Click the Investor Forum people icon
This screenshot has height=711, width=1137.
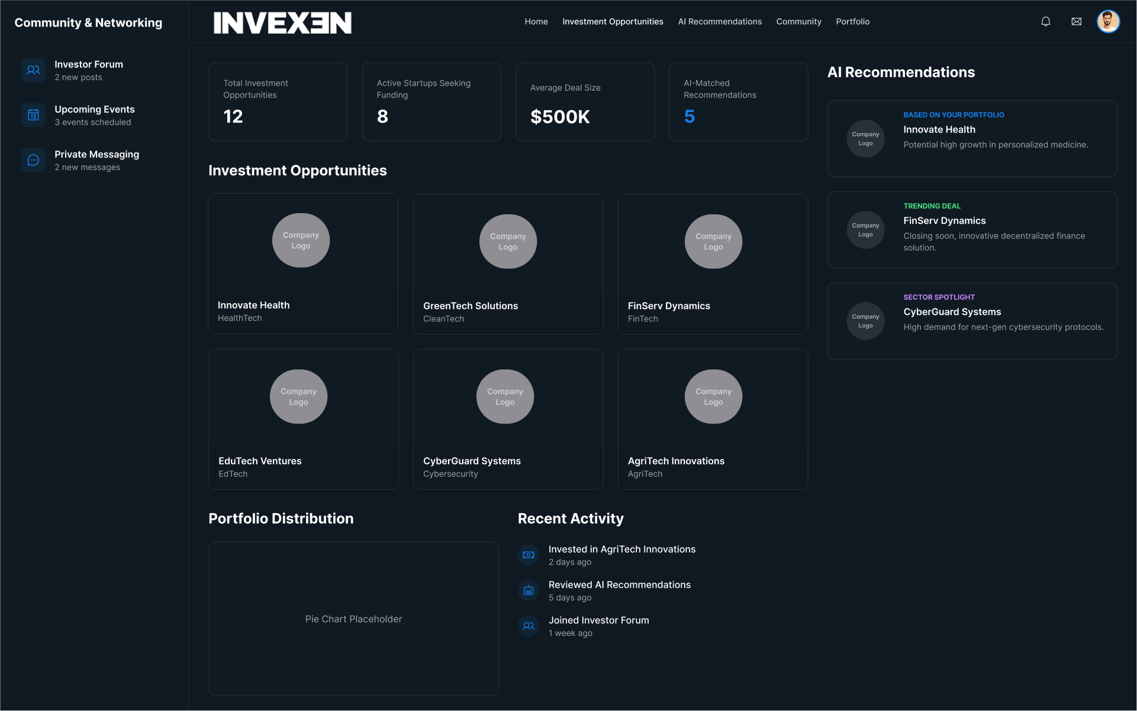point(33,70)
